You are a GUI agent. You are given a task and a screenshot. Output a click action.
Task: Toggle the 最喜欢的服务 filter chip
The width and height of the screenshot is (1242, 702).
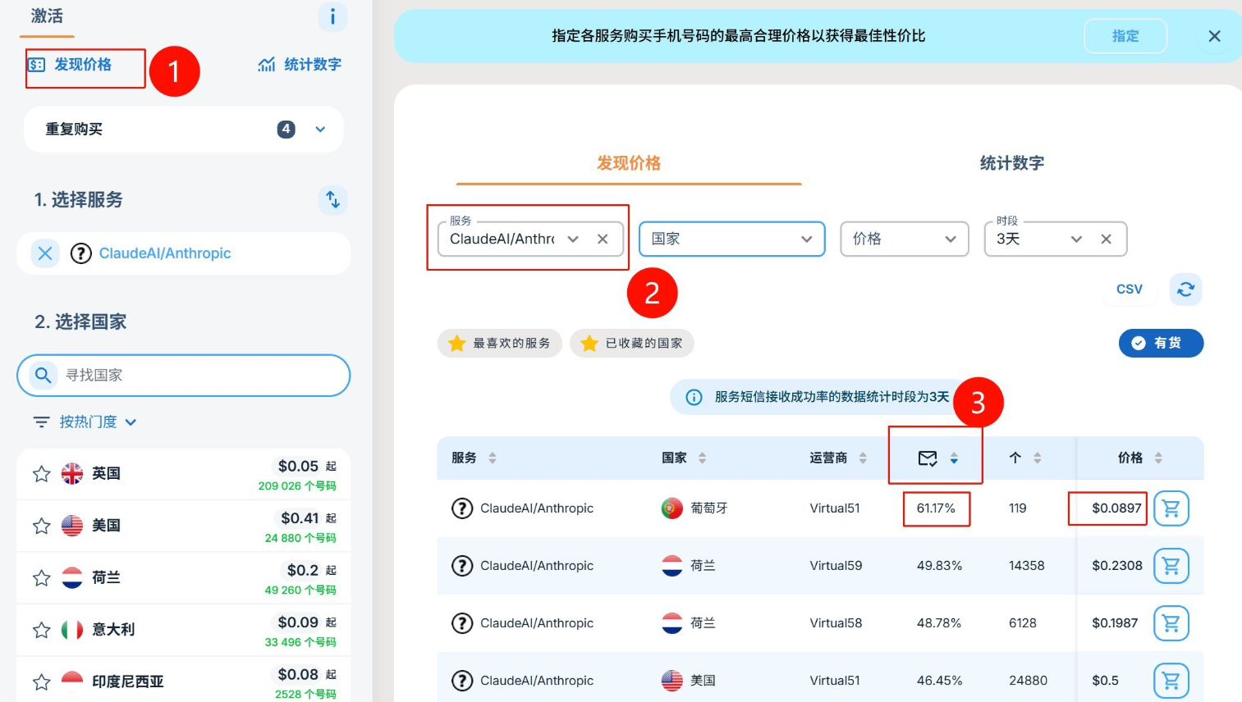[x=500, y=343]
